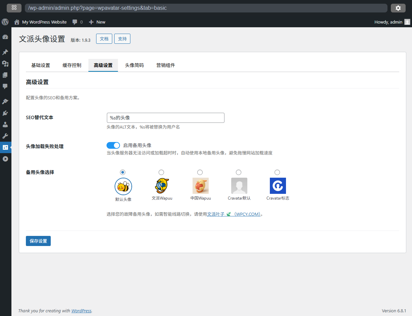Click the 版本: 1.9.3 text
The image size is (412, 316).
tap(80, 40)
